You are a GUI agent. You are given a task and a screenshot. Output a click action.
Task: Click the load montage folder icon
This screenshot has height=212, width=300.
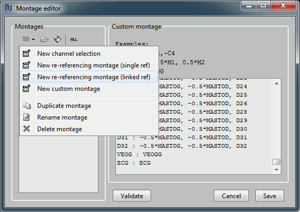click(x=44, y=39)
